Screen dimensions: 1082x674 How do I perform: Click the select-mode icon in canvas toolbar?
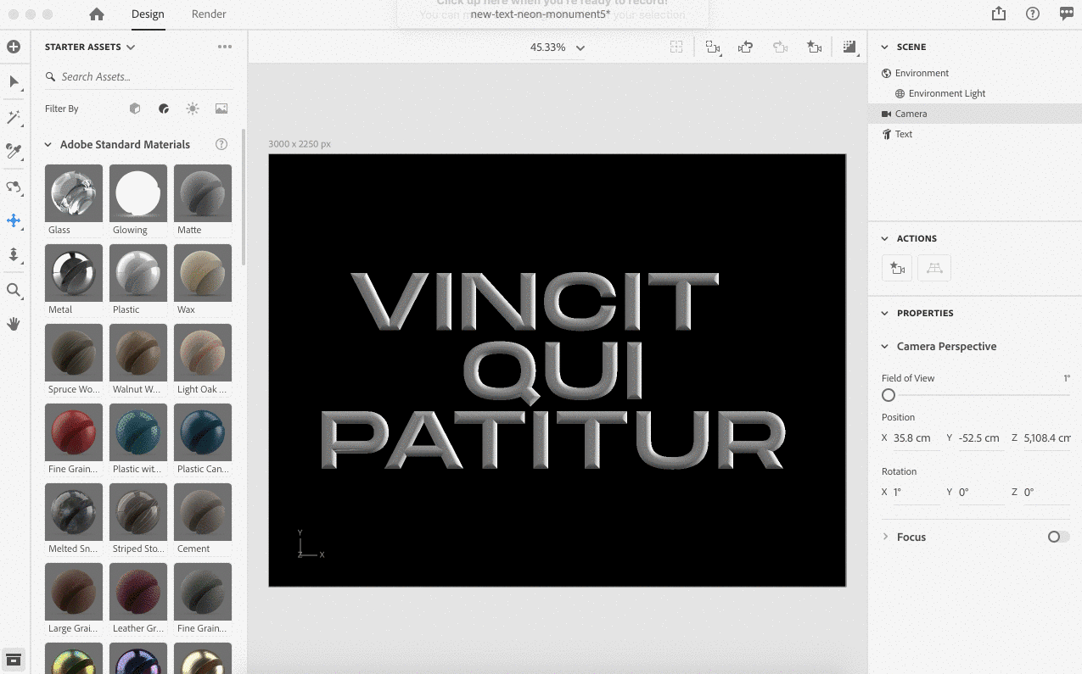pos(713,47)
